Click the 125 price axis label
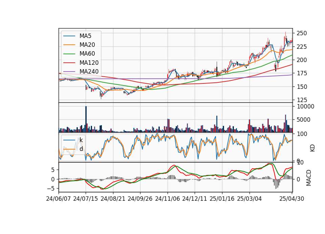This screenshot has width=325, height=234. 302,100
